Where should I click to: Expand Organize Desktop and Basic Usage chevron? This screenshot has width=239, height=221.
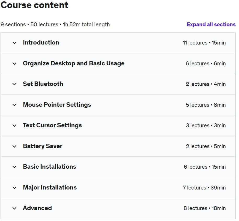[14, 64]
